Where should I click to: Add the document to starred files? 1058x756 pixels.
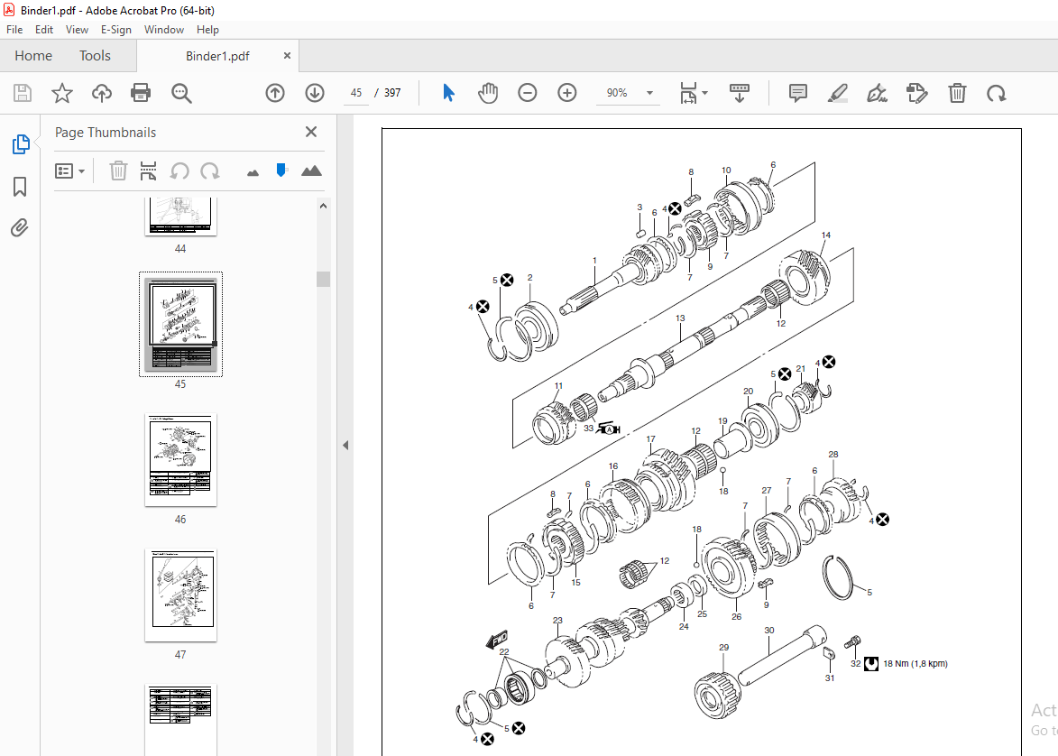62,93
